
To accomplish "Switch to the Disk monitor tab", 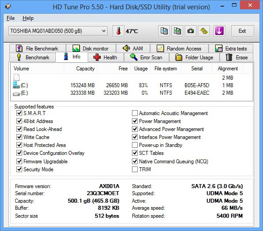I will click(x=91, y=48).
